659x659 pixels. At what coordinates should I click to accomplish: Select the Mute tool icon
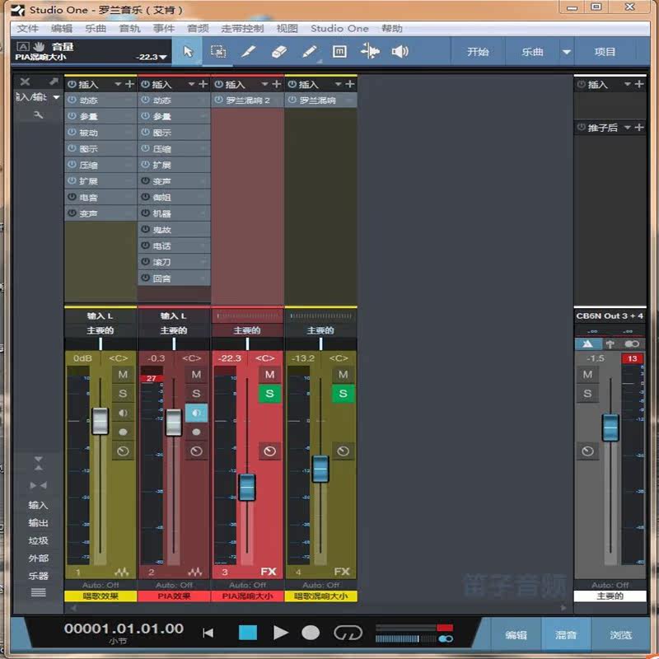coord(339,52)
